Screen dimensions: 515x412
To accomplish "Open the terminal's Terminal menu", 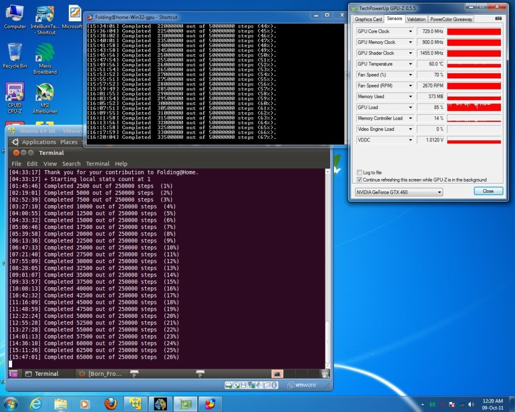I will (x=98, y=163).
